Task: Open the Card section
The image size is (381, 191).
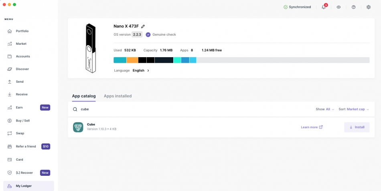Action: 28,159
